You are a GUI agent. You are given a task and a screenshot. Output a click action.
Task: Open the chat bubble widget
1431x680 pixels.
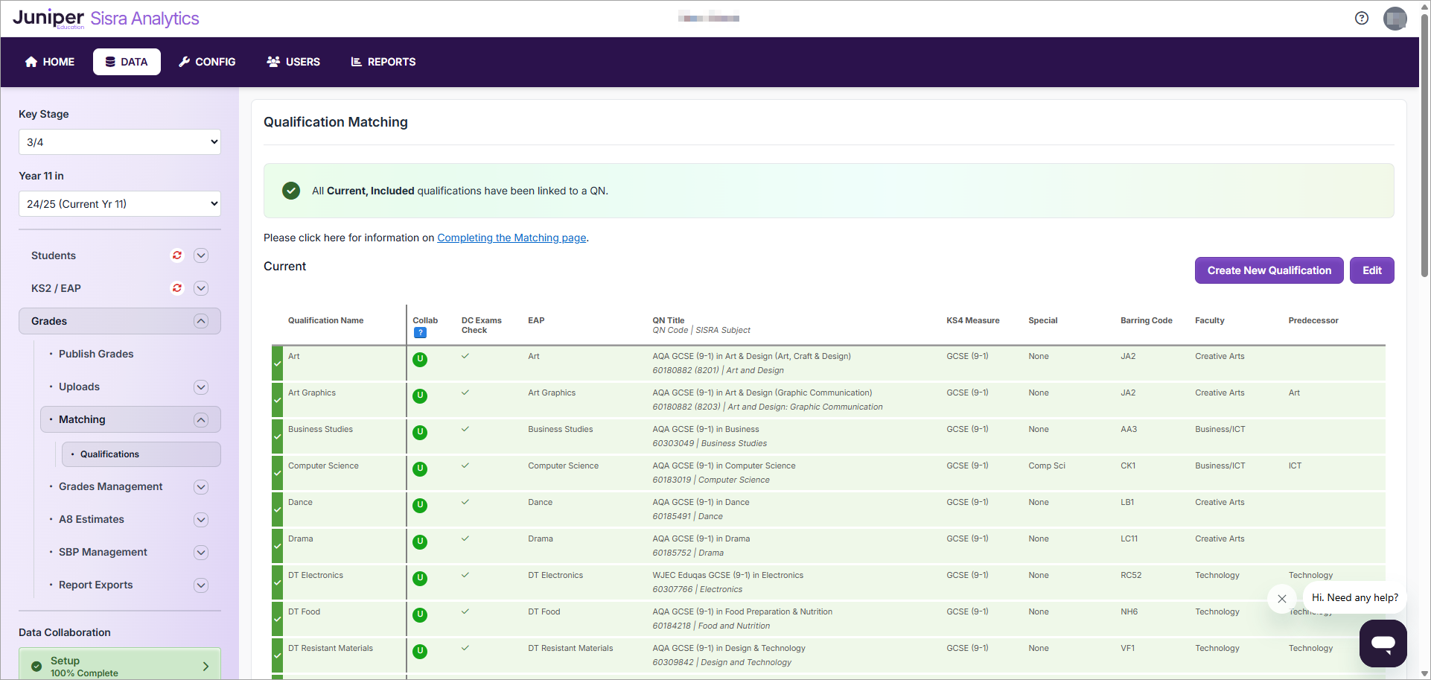tap(1383, 644)
